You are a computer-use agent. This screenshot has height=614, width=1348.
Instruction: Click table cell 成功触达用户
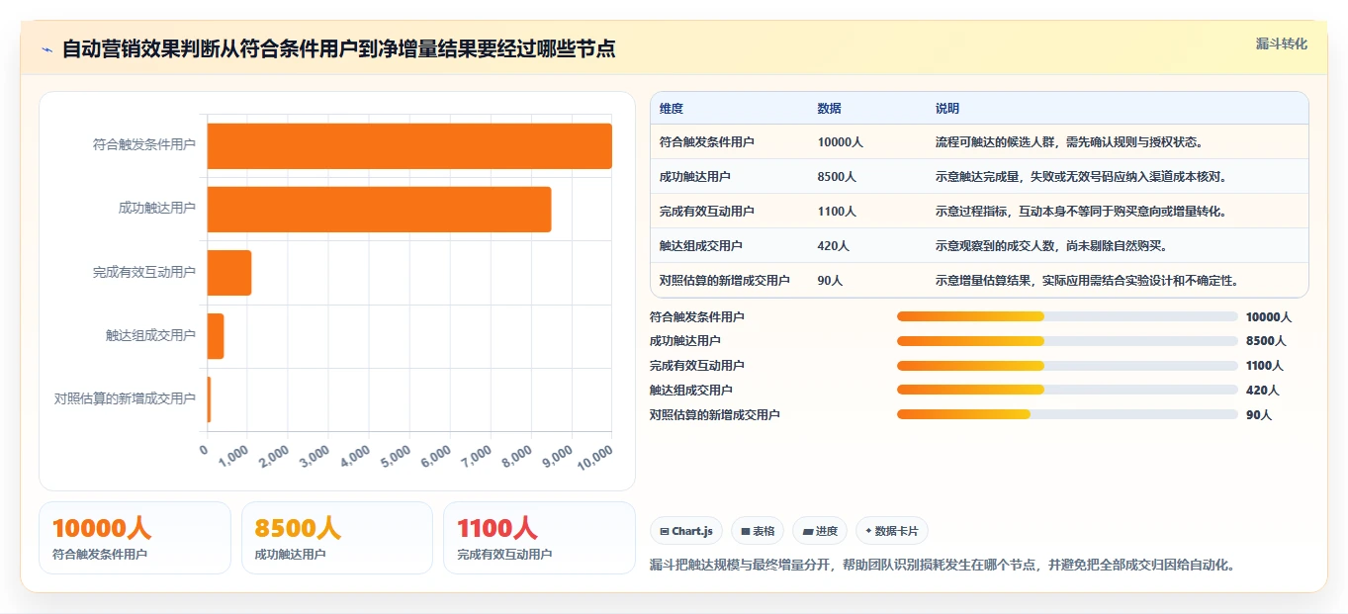click(695, 177)
